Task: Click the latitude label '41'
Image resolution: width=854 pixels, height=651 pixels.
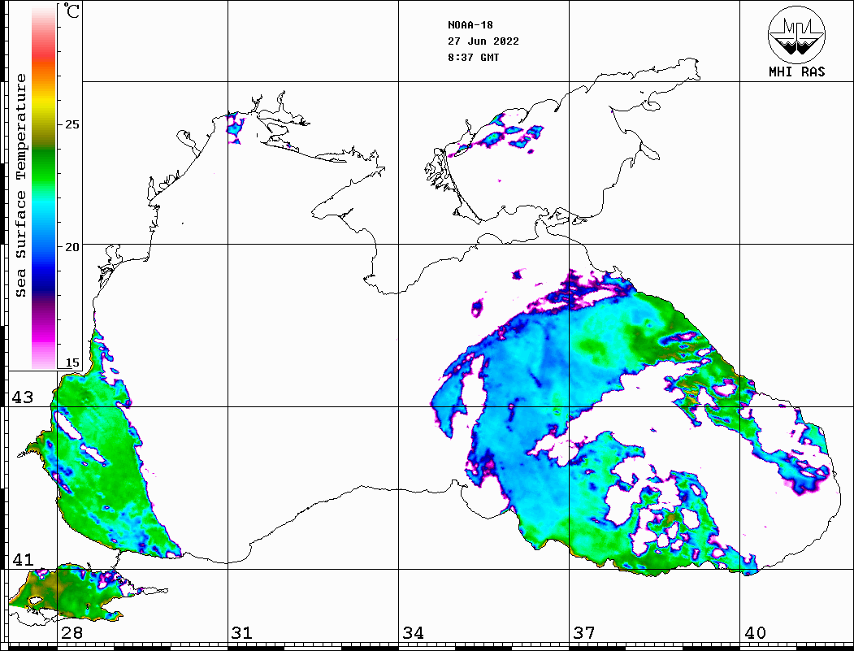Action: tap(23, 559)
